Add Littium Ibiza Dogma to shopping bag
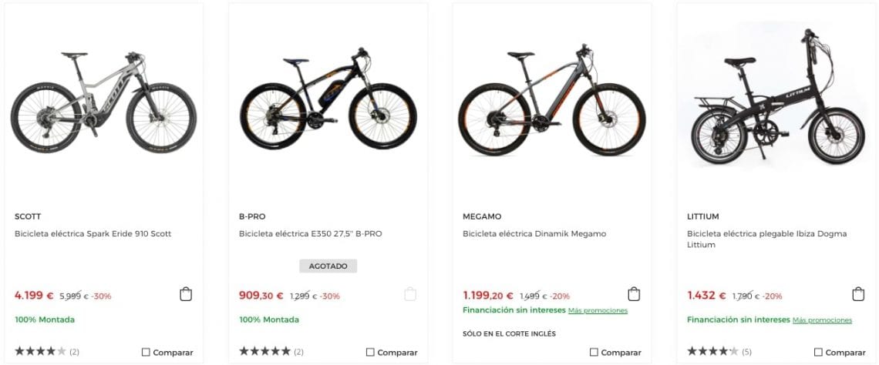This screenshot has height=365, width=879. 858,294
